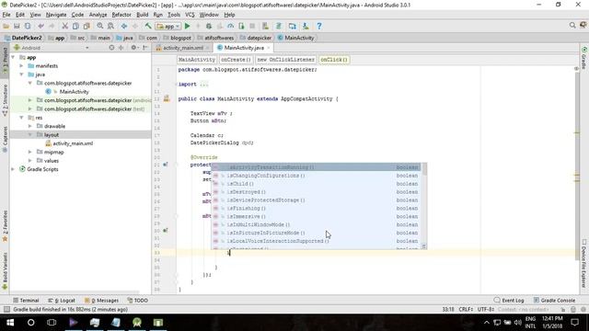This screenshot has width=589, height=331.
Task: Click the Make Project hammer icon
Action: pyautogui.click(x=148, y=27)
